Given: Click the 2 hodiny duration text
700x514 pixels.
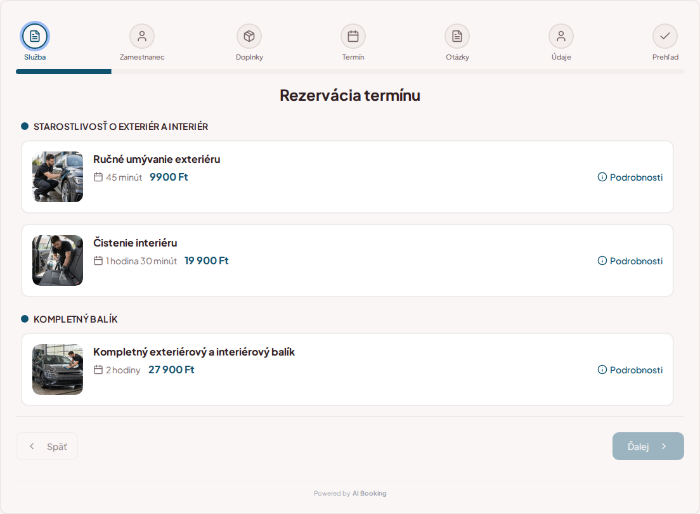Looking at the screenshot, I should tap(123, 370).
